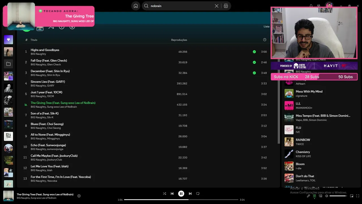
Task: Sort tracks by duration clock icon
Action: tap(265, 40)
